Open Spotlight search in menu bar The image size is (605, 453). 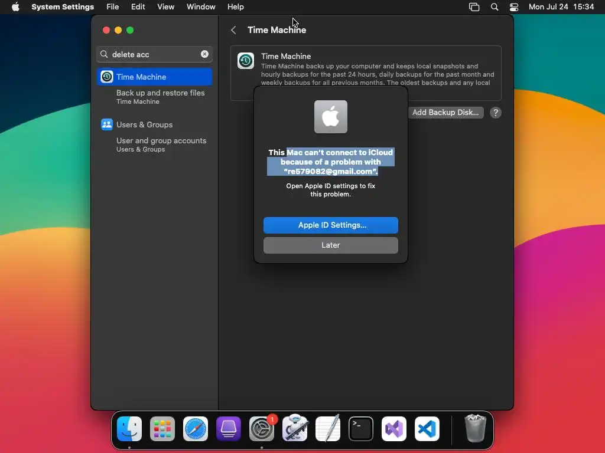click(x=495, y=7)
